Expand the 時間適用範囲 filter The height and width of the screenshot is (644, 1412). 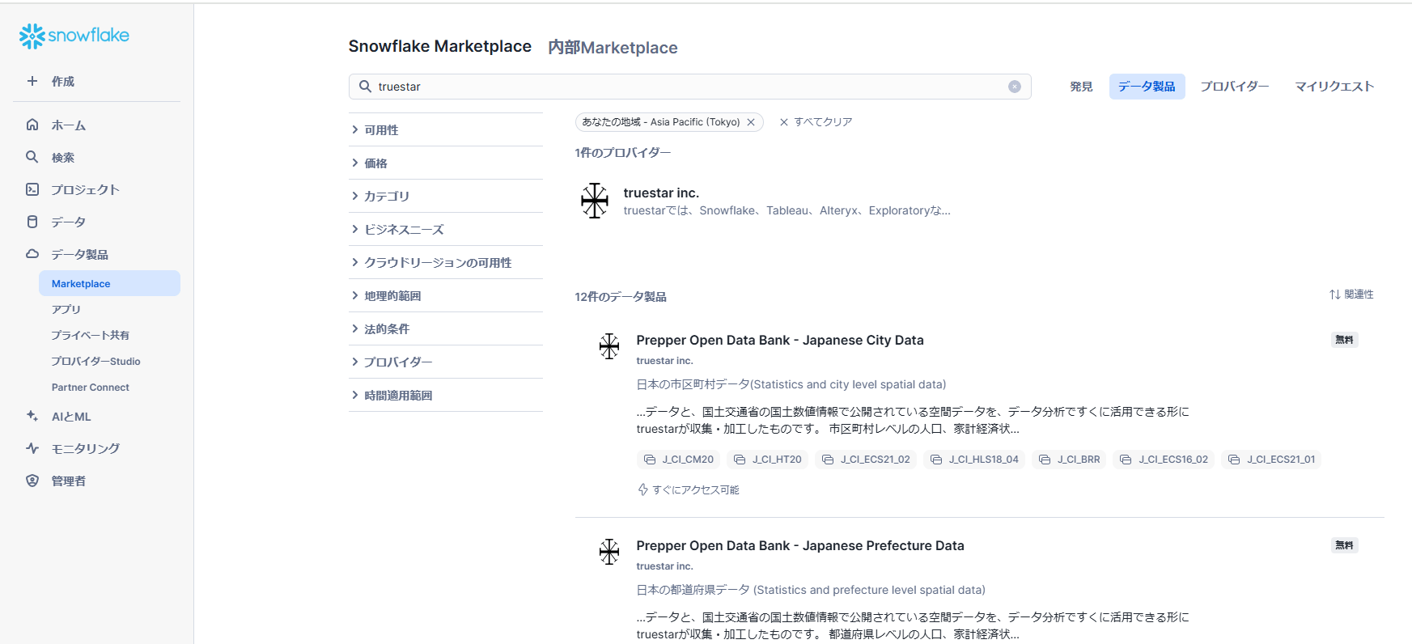[446, 395]
